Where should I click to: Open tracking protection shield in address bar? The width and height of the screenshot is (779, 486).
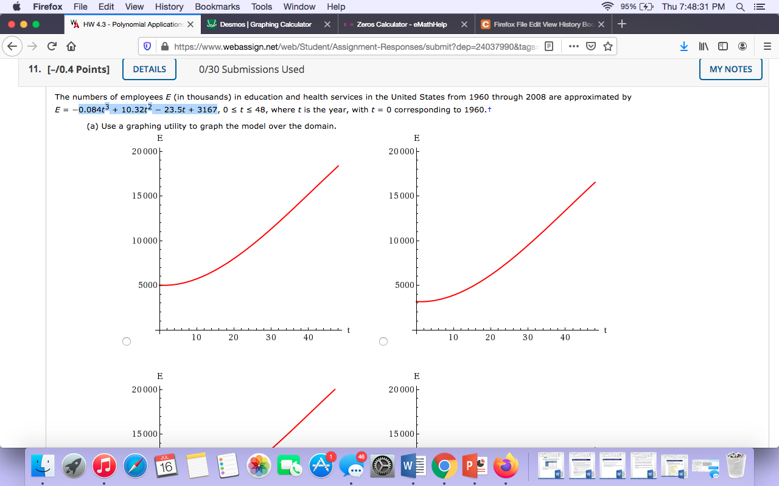(x=148, y=47)
